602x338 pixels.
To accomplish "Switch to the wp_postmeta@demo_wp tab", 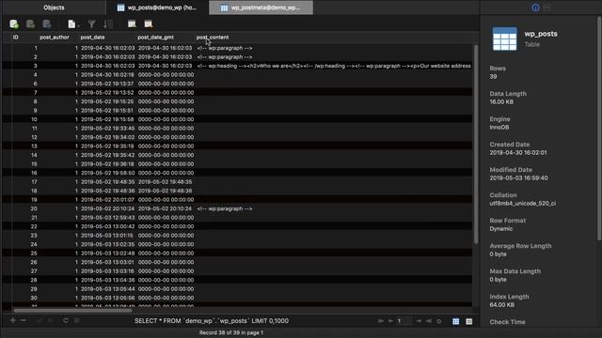I will (261, 8).
